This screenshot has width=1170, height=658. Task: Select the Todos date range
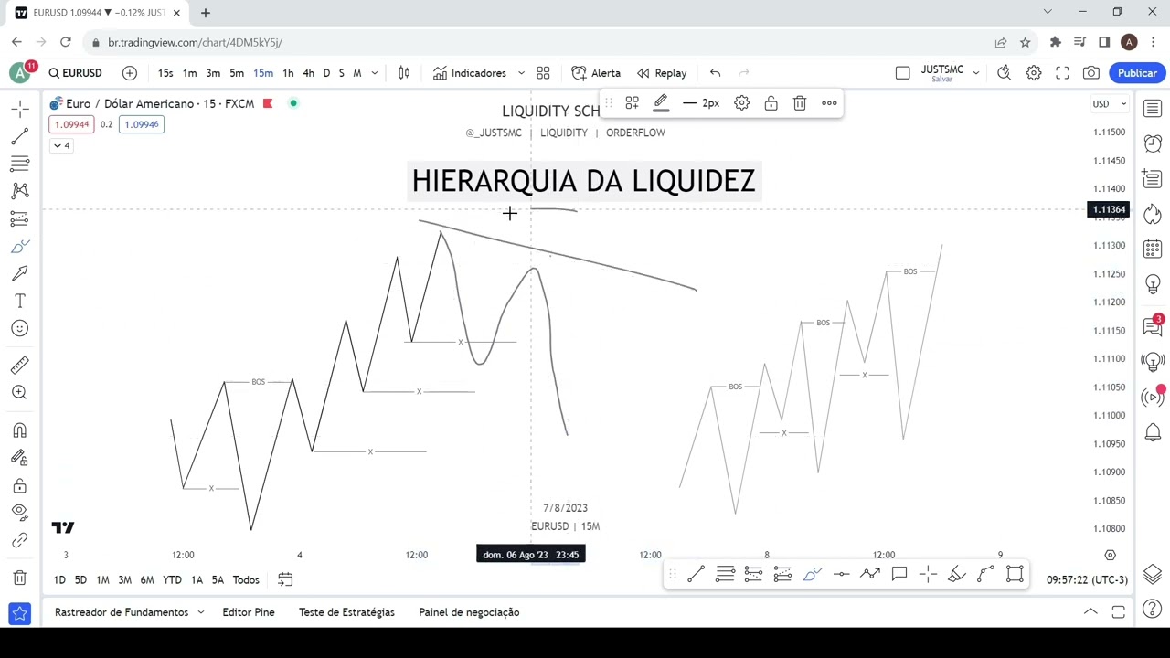[246, 580]
